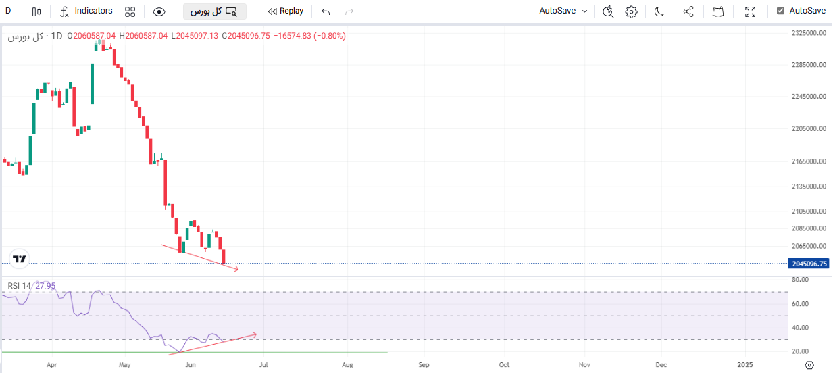Open time axis settings gear icon
This screenshot has width=833, height=373.
809,365
